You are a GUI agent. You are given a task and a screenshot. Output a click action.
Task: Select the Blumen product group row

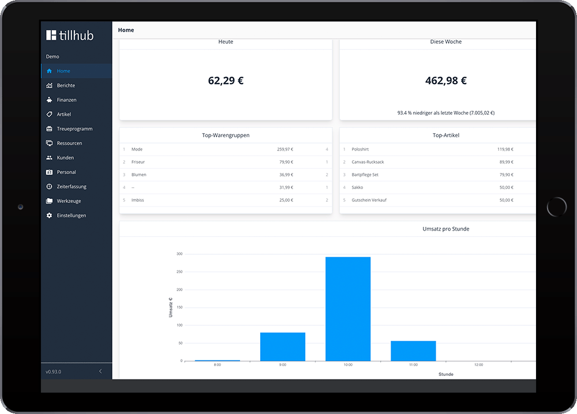[226, 175]
